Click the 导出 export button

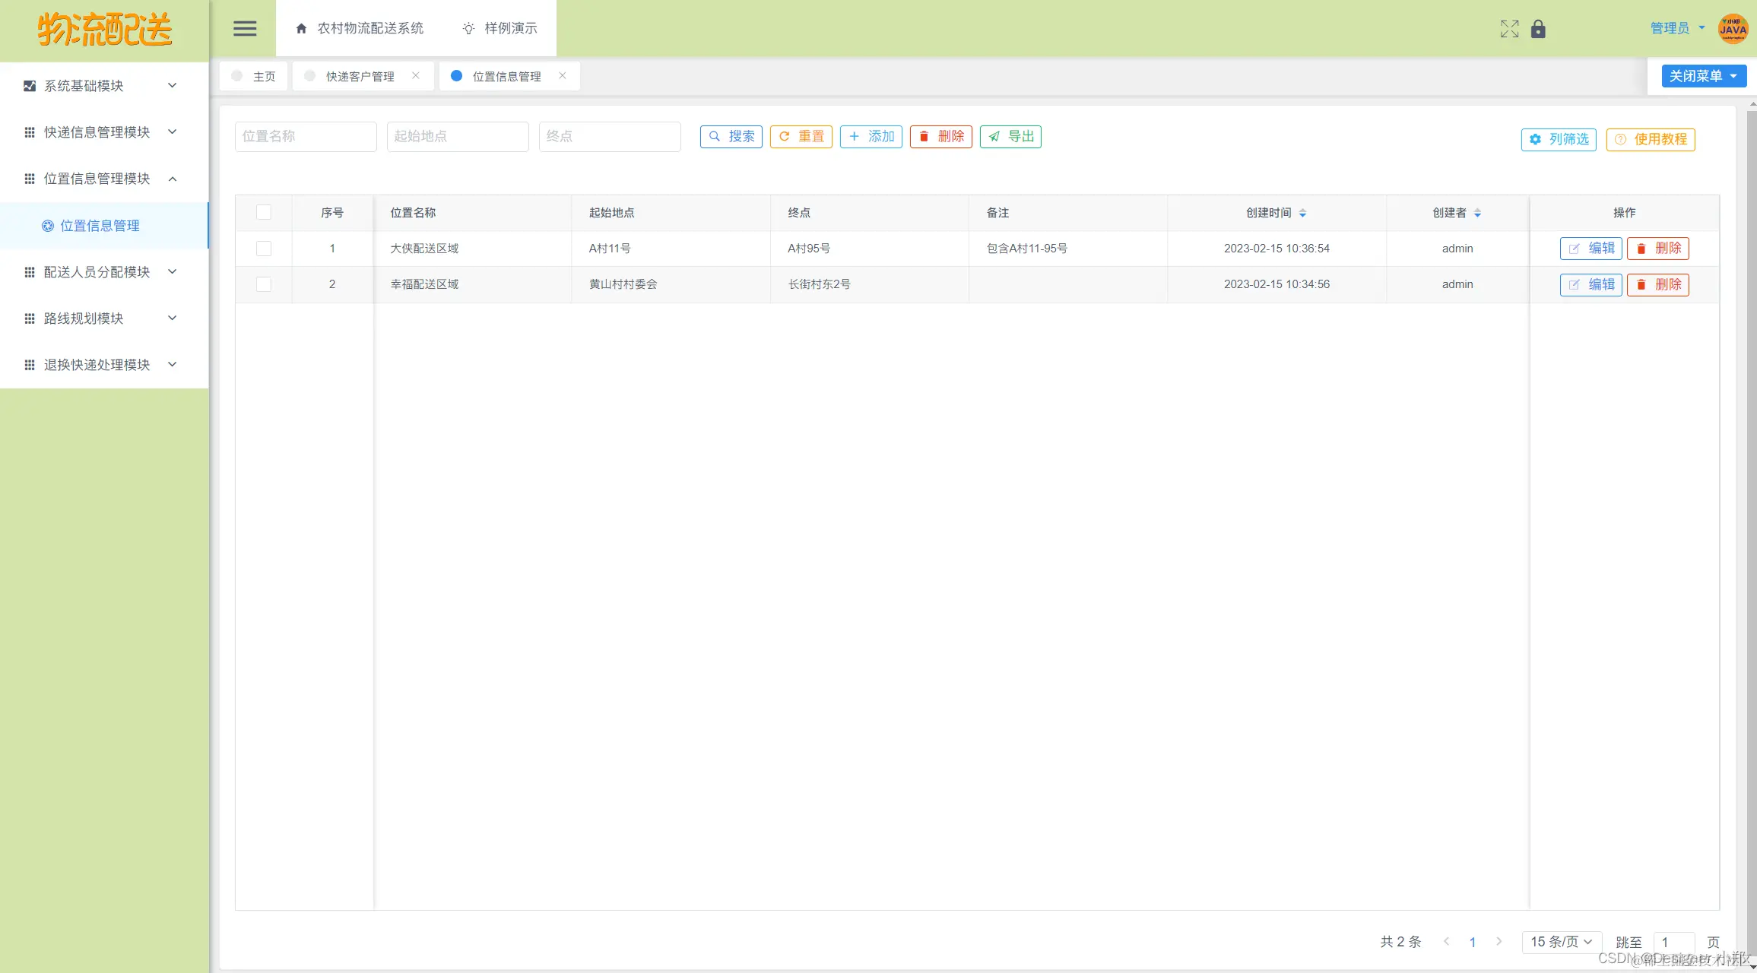click(1010, 137)
